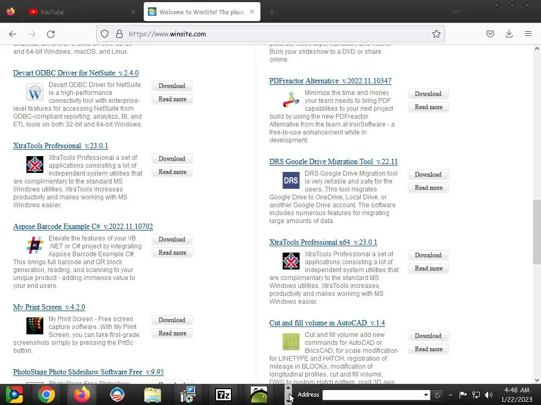The width and height of the screenshot is (541, 405).
Task: Launch Google Chrome from the taskbar
Action: click(46, 394)
